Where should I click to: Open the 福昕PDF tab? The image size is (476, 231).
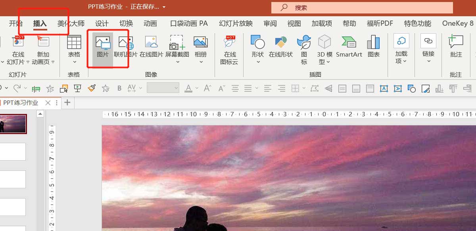click(380, 23)
